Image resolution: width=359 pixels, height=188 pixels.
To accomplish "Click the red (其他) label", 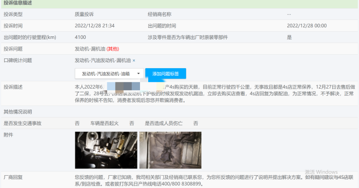I will pyautogui.click(x=113, y=49).
